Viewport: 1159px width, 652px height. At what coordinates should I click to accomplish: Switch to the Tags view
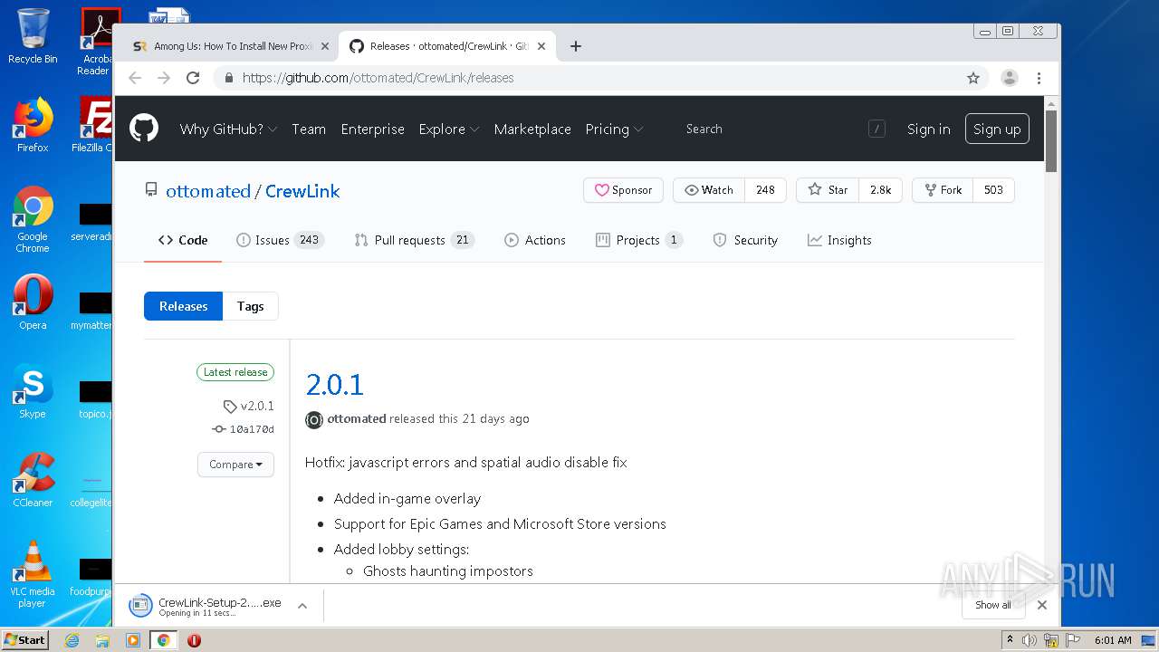pyautogui.click(x=251, y=306)
